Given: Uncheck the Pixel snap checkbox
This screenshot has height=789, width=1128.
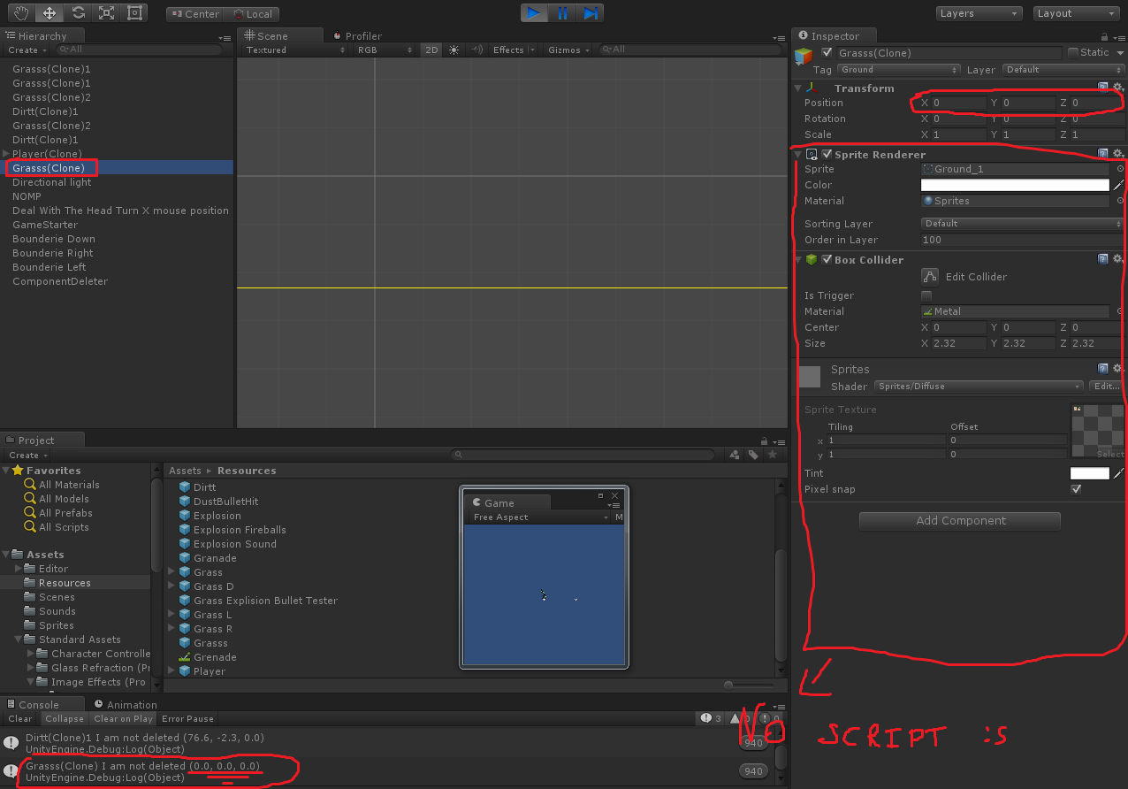Looking at the screenshot, I should tap(1076, 489).
